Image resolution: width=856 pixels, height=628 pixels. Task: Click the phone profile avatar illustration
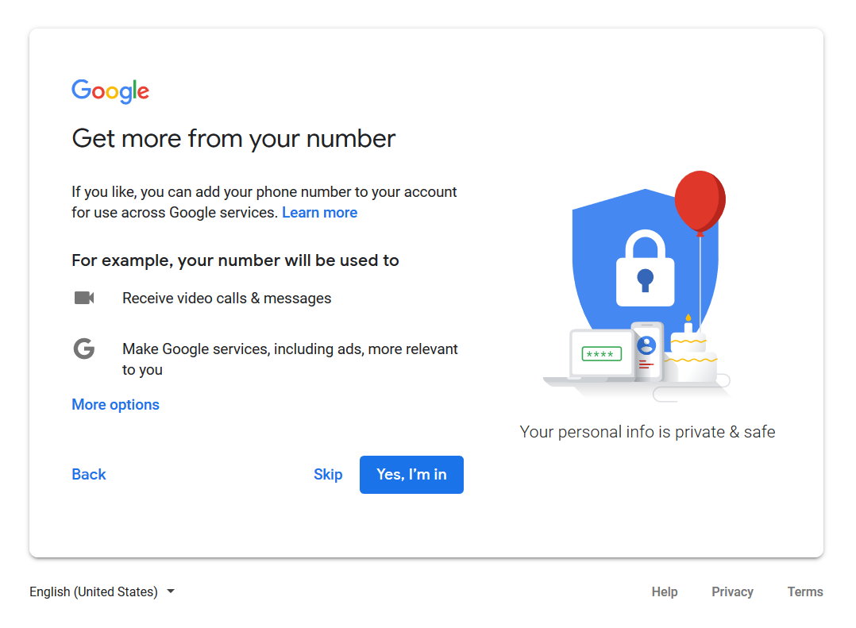click(x=646, y=345)
